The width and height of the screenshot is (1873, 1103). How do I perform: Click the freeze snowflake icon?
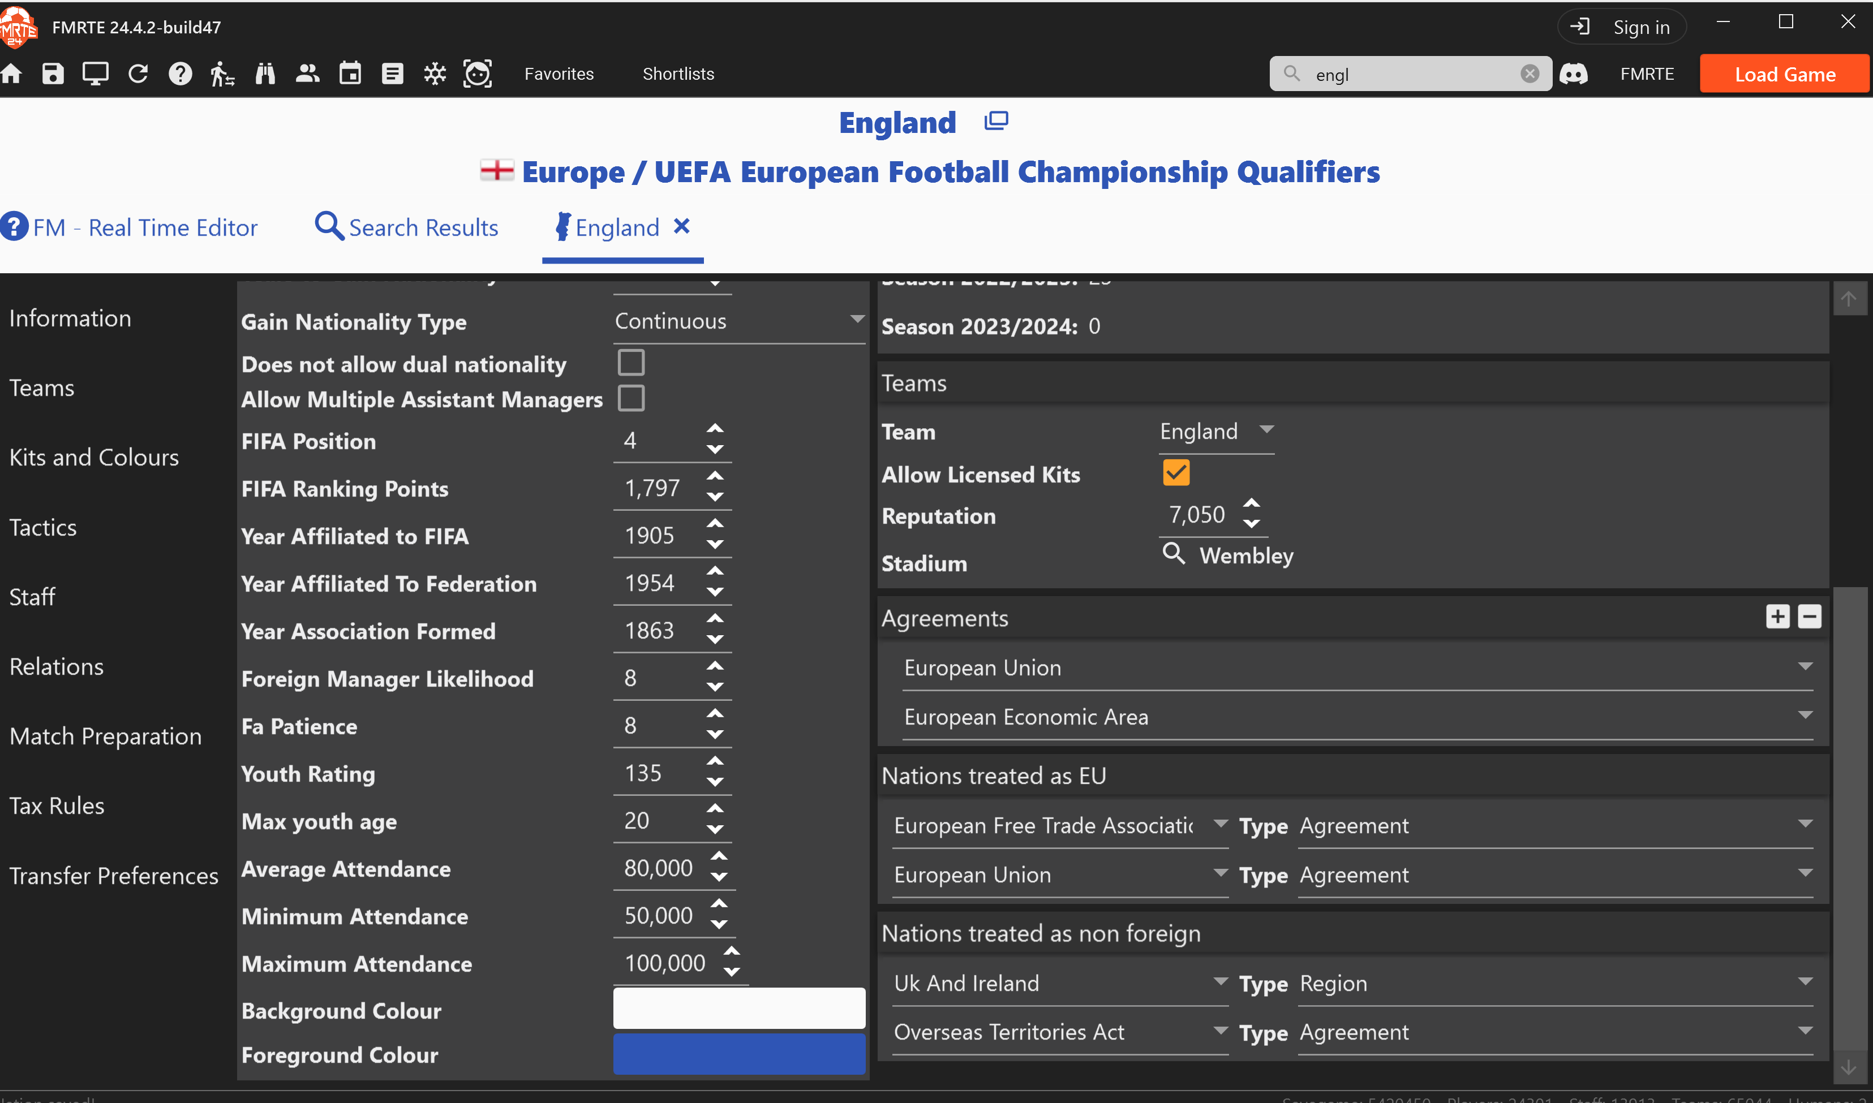click(435, 74)
